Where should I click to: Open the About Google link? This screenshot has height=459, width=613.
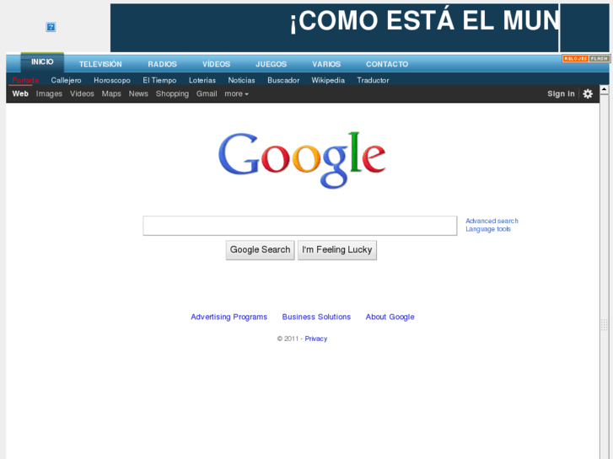pyautogui.click(x=390, y=317)
